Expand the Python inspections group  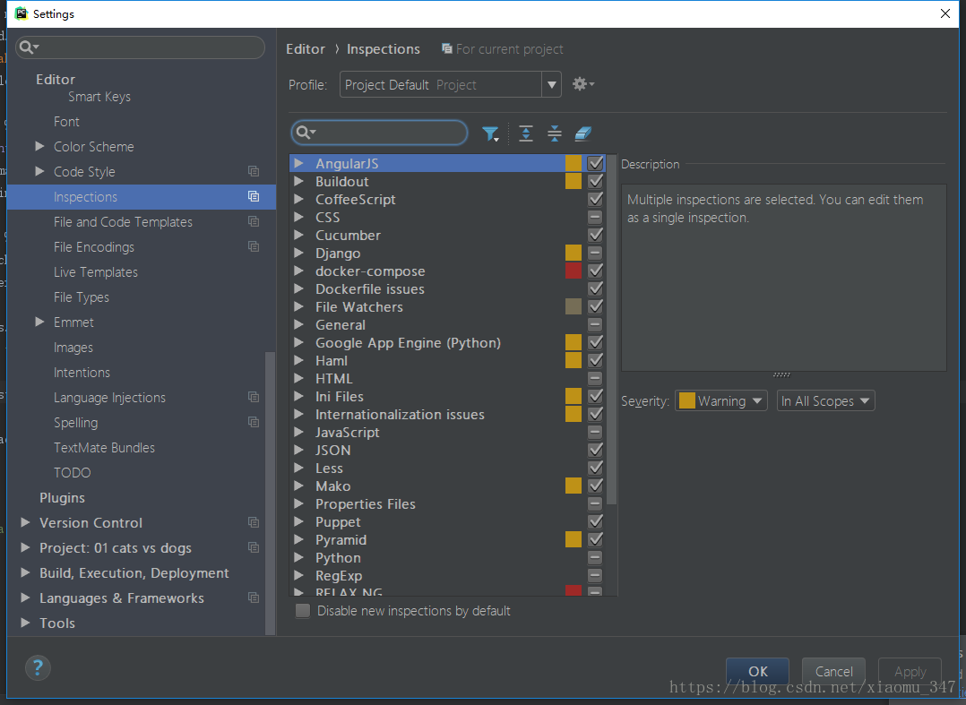(x=298, y=557)
